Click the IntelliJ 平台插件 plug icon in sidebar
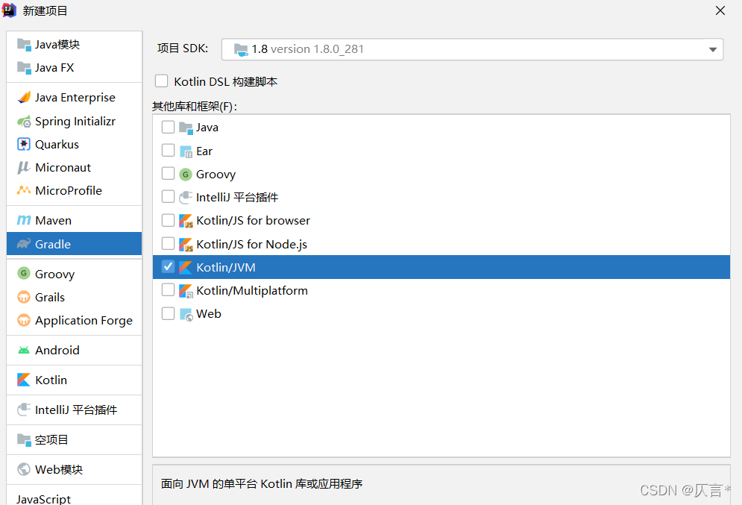The image size is (742, 505). [24, 410]
